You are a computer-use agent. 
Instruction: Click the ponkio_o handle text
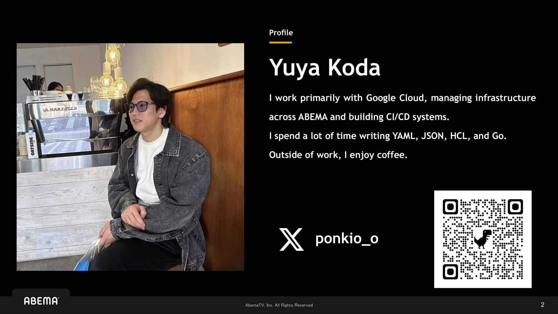coord(347,239)
